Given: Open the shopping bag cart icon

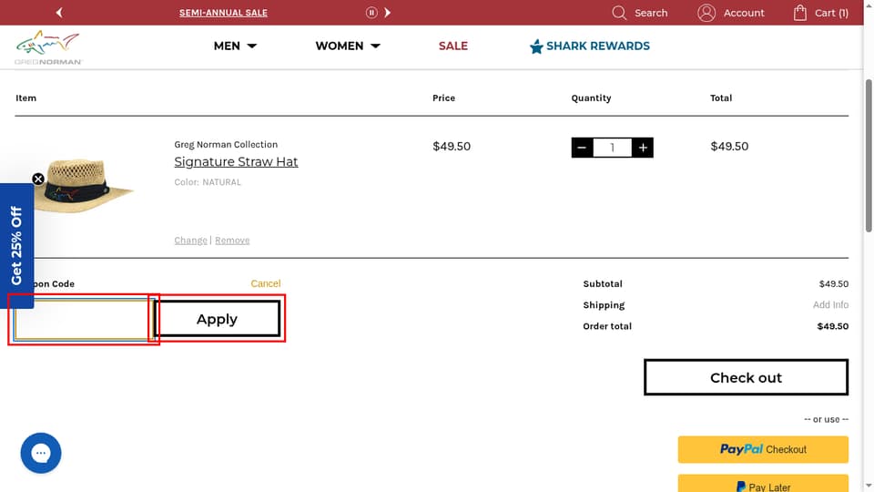Looking at the screenshot, I should [x=800, y=12].
